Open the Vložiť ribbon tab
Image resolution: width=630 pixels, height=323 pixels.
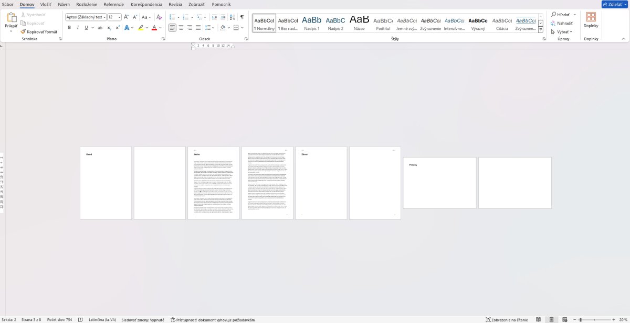(46, 4)
